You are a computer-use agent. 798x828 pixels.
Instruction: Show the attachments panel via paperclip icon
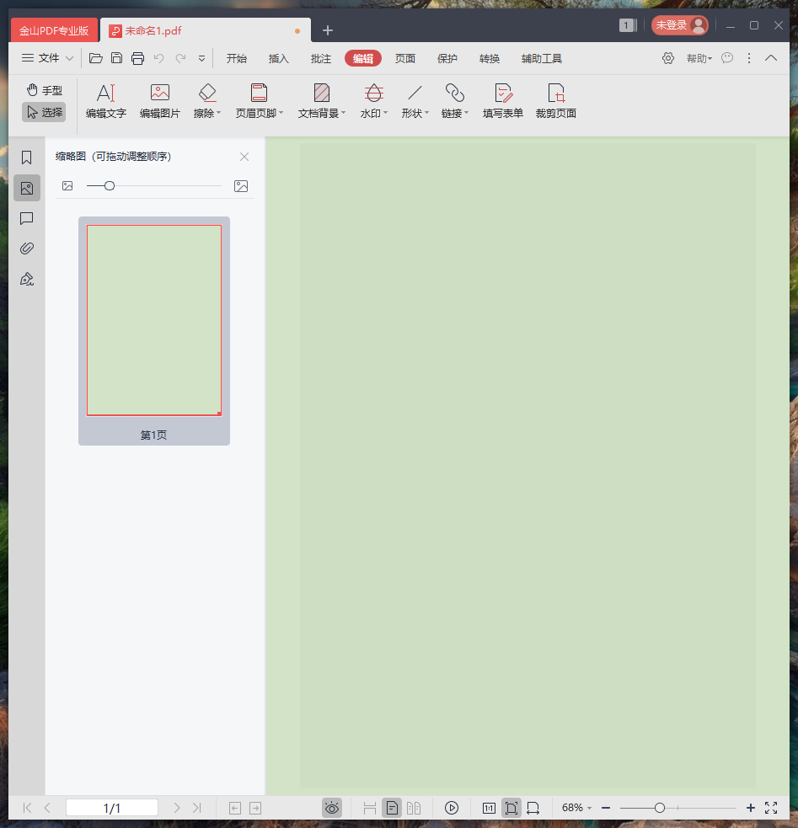27,248
